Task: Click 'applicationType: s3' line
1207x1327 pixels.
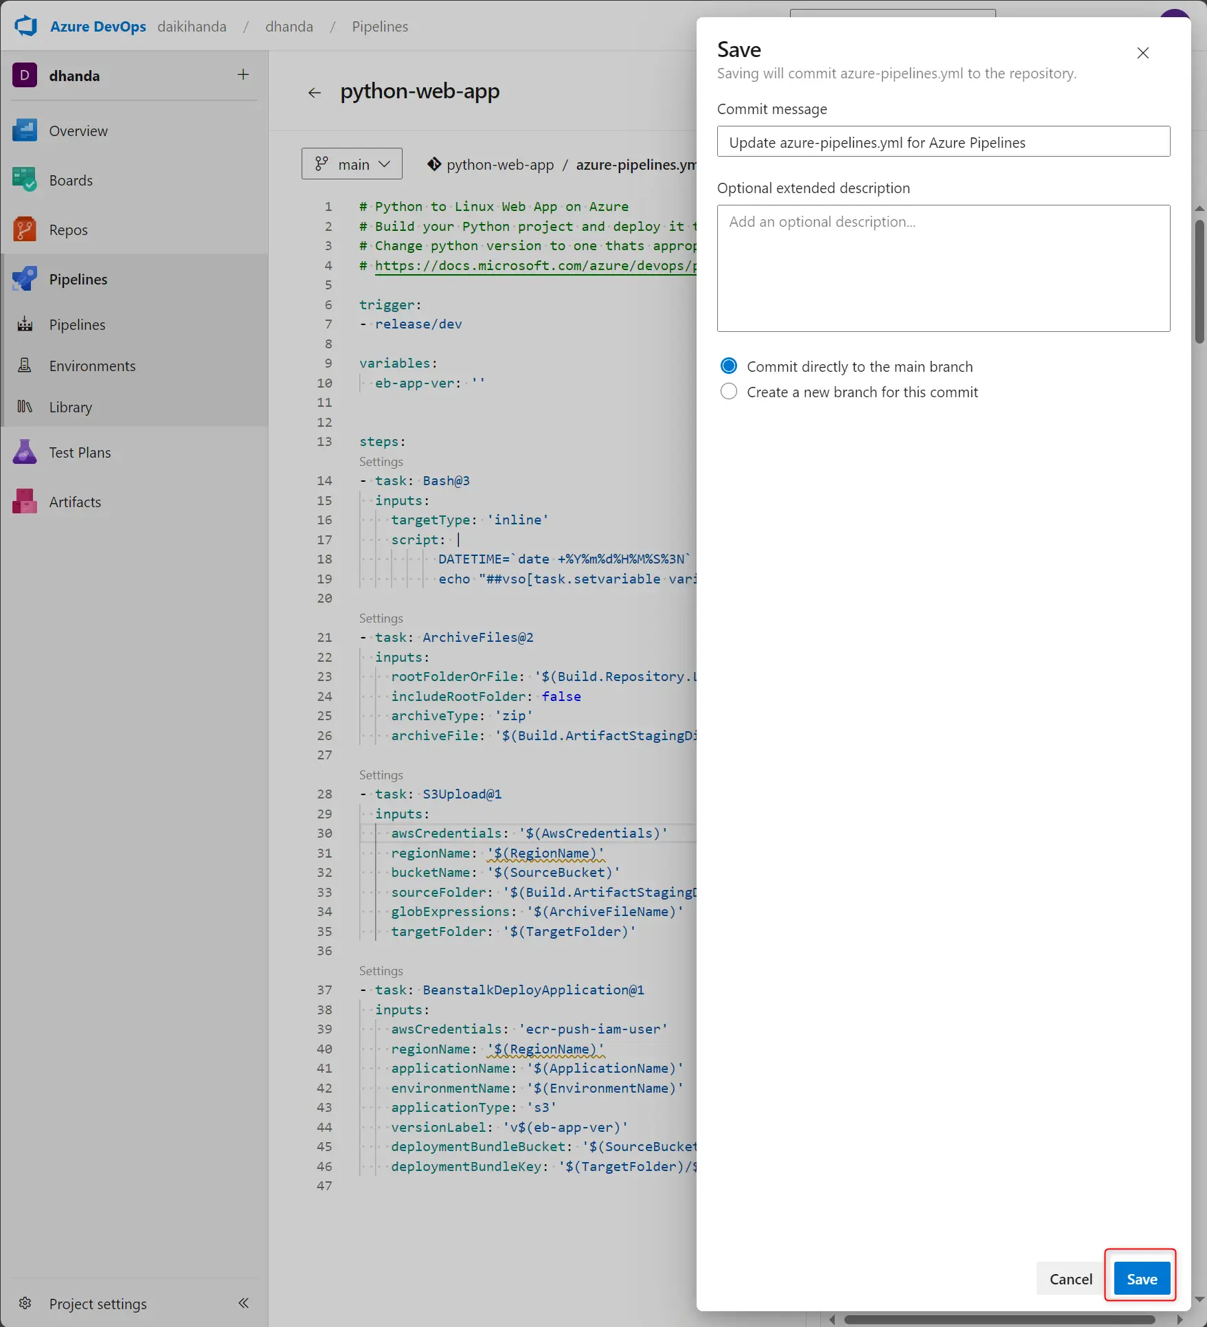Action: (x=473, y=1107)
